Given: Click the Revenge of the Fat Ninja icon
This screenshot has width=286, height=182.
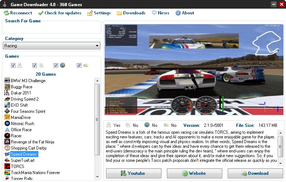Looking at the screenshot, I should tap(7, 142).
